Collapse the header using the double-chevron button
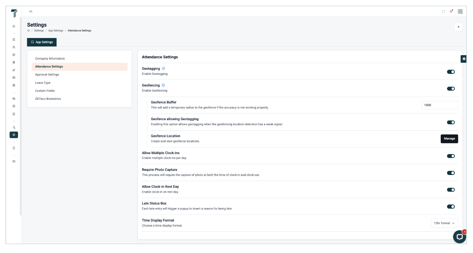This screenshot has height=253, width=473. 458,27
